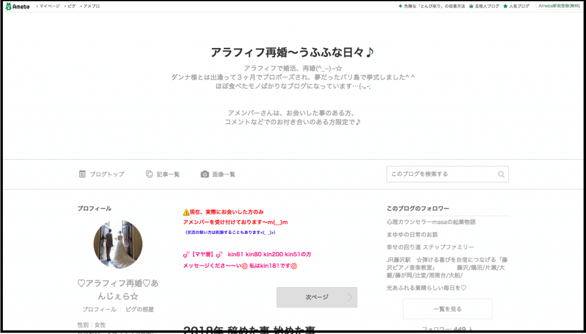The image size is (586, 334).
Task: Click the Ameba logo in the header
Action: (17, 6)
